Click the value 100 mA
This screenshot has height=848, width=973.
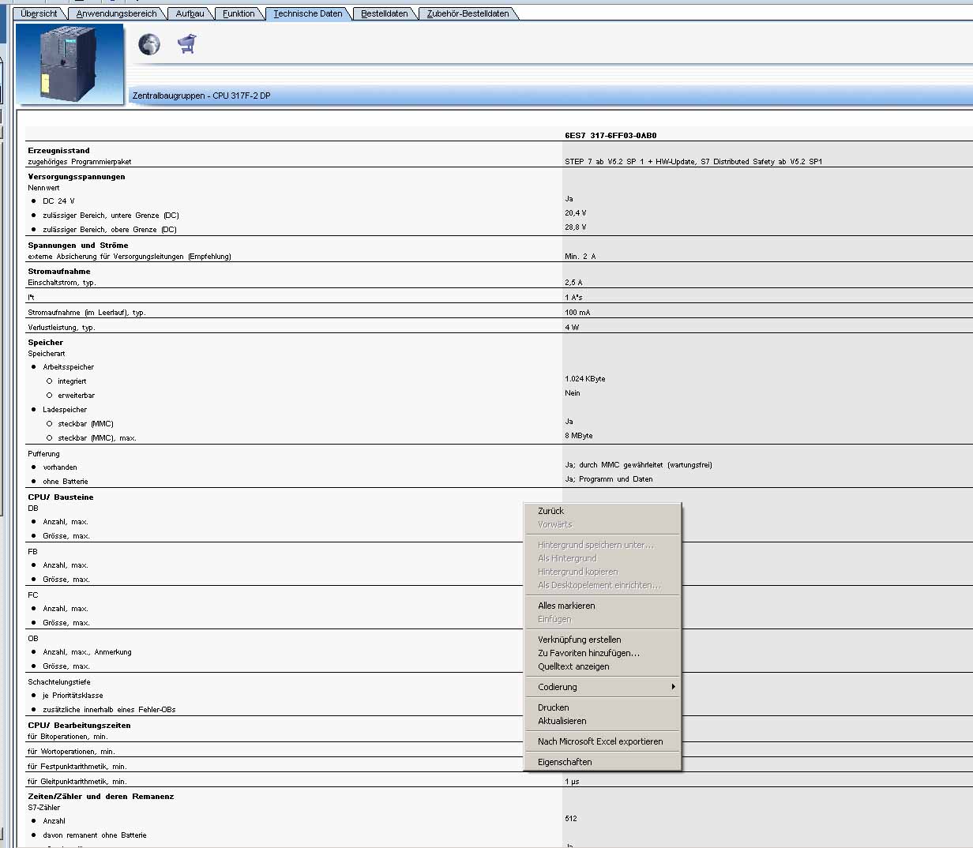[x=577, y=313]
